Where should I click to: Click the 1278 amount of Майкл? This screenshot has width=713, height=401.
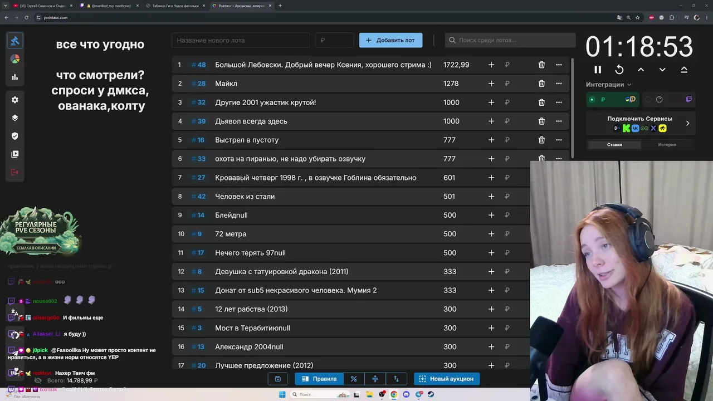(451, 84)
